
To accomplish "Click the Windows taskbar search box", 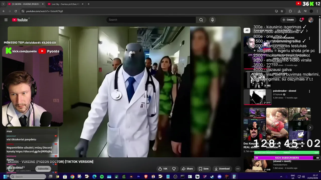I will 28,177.
